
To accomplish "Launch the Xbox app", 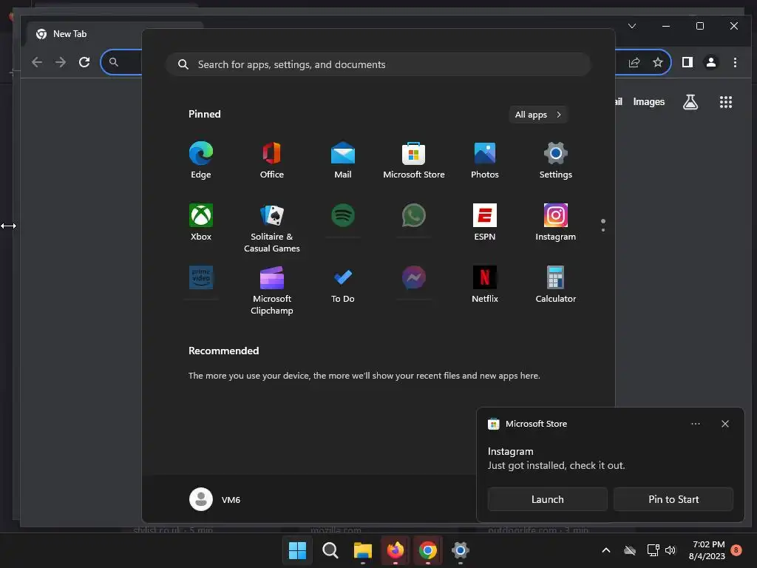I will 201,222.
